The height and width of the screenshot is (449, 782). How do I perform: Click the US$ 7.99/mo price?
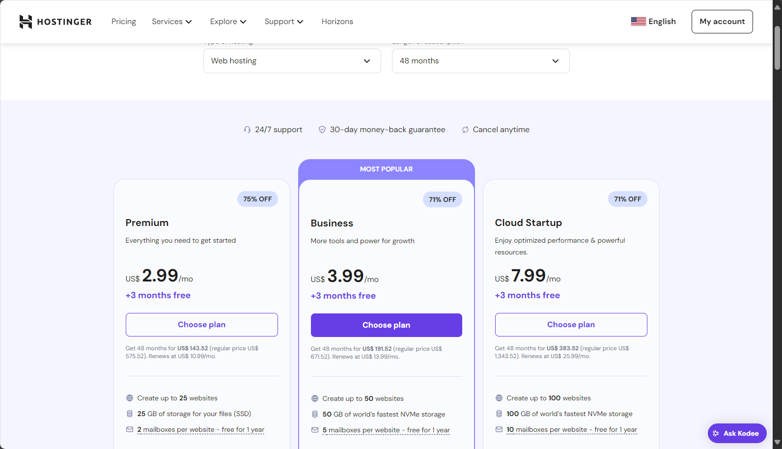tap(528, 276)
